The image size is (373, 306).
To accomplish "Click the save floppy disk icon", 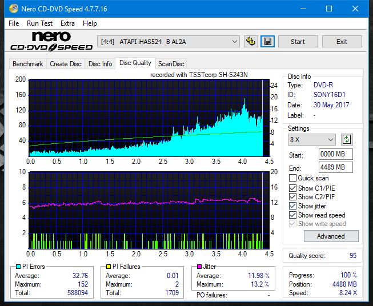I will coord(267,42).
